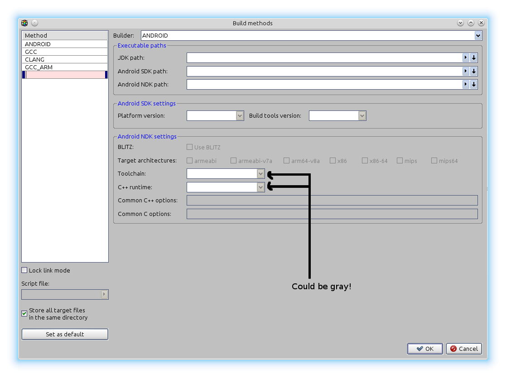The width and height of the screenshot is (506, 378).
Task: Open the Toolchain dropdown
Action: 260,174
